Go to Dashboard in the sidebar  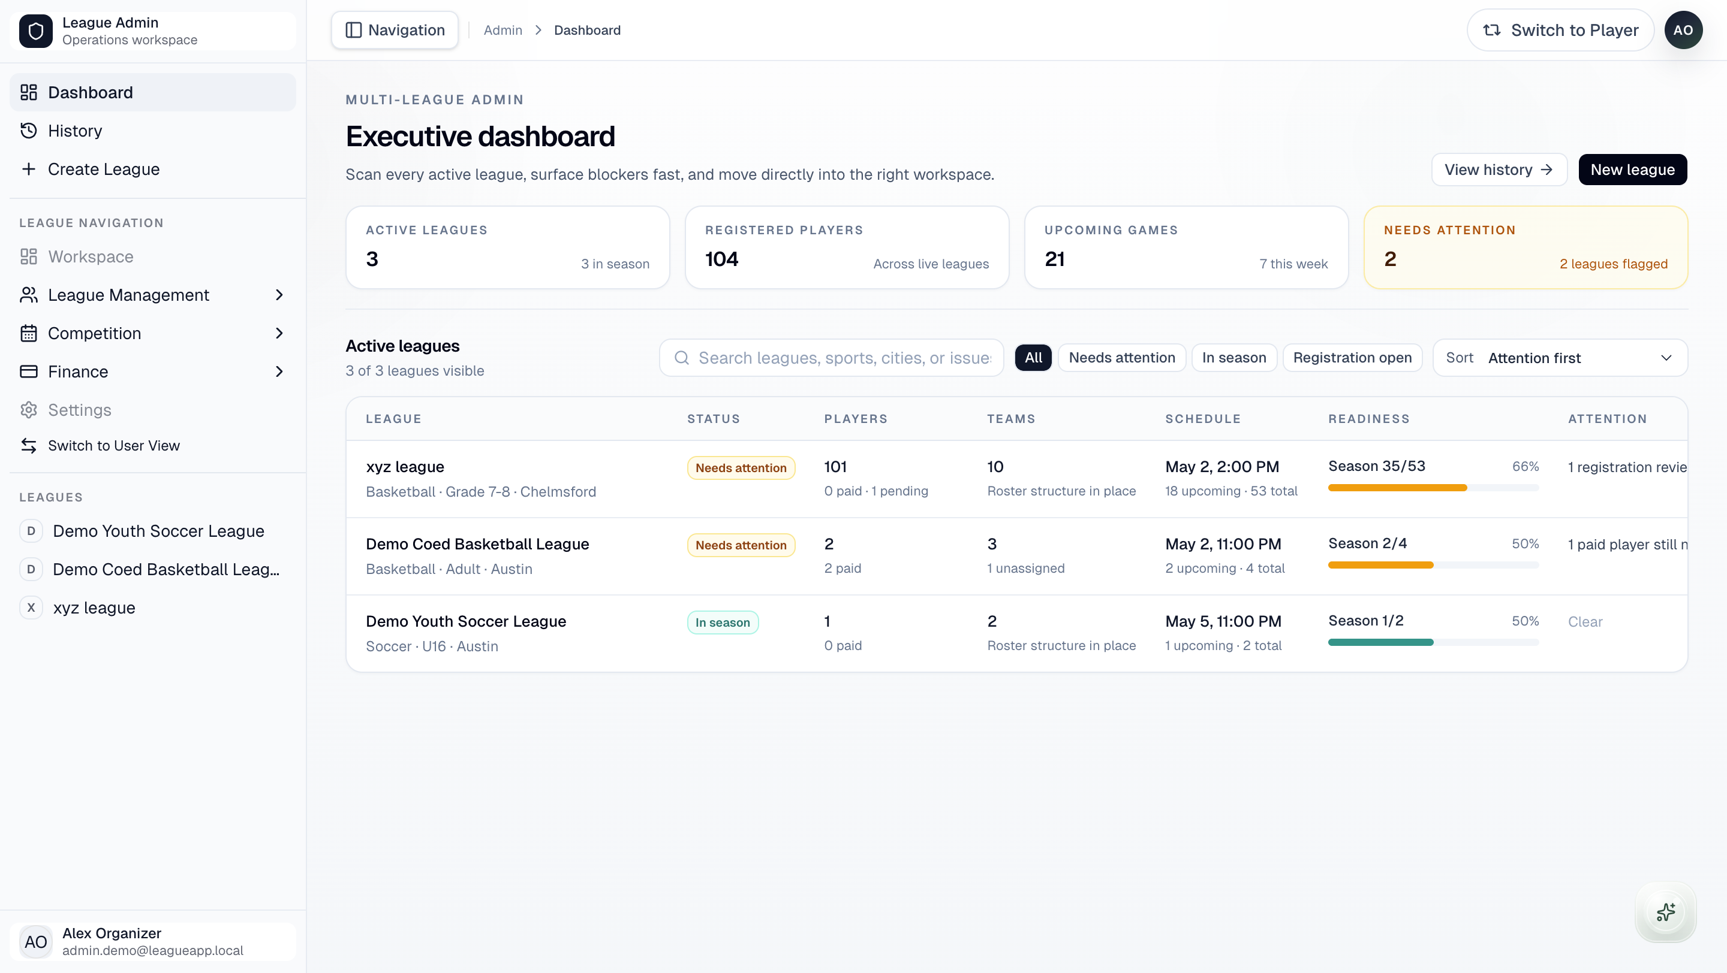click(x=153, y=92)
